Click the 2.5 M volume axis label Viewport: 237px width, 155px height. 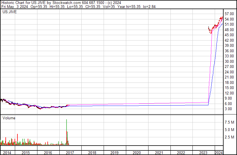point(230,137)
